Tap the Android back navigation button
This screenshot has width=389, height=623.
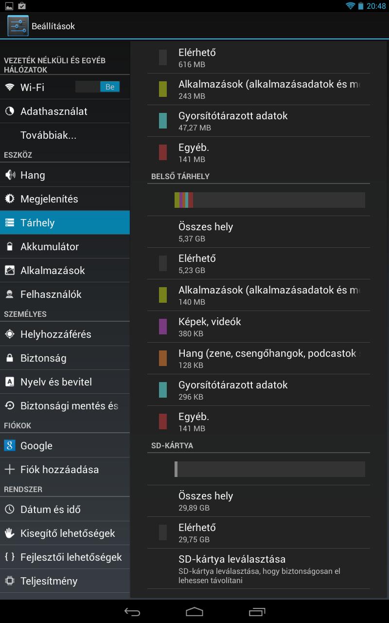(132, 612)
